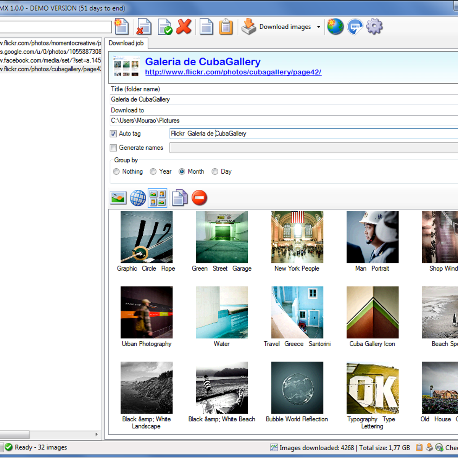Uncheck the Auto tag checkbox
The height and width of the screenshot is (458, 458).
coord(113,134)
